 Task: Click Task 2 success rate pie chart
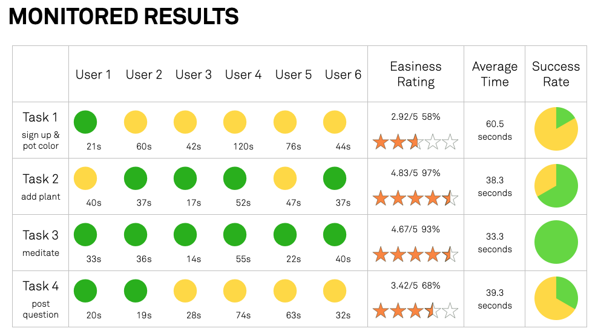556,186
